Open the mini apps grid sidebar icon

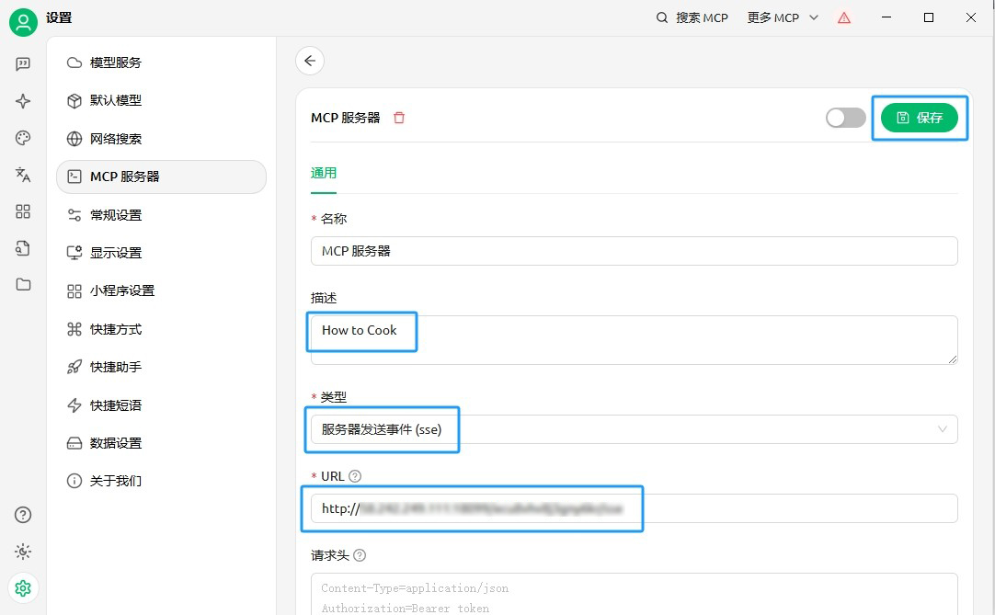(x=23, y=211)
